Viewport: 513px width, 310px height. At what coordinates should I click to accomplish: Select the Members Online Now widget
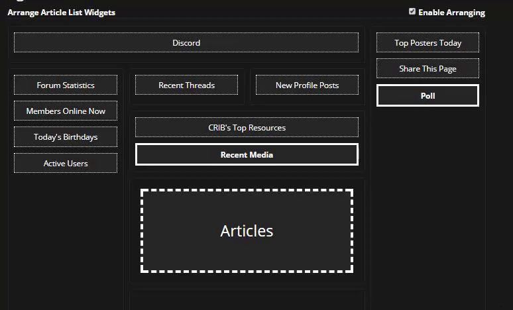[66, 111]
